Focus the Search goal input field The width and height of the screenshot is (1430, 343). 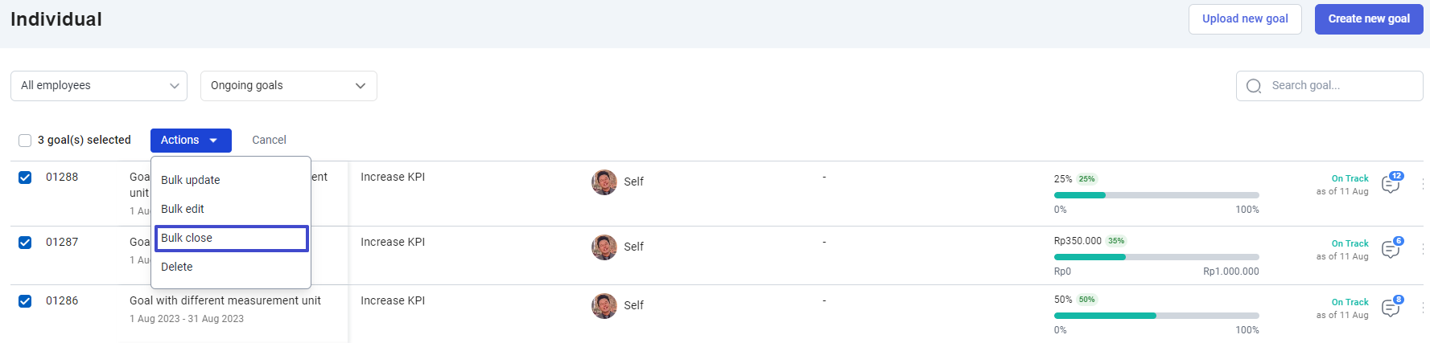(x=1329, y=86)
